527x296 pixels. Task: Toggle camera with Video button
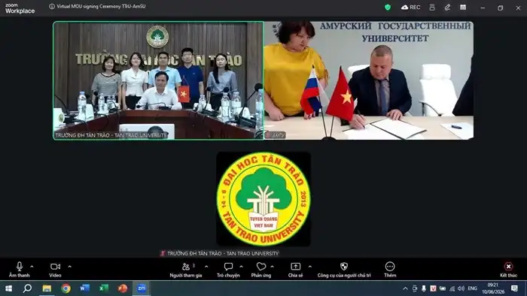[55, 270]
